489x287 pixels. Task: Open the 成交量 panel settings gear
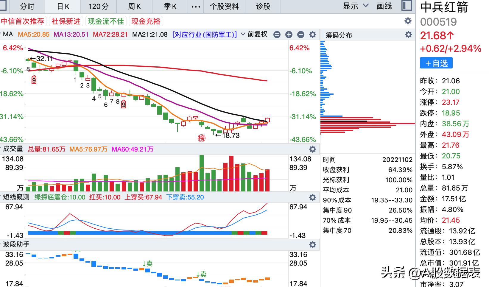312,149
